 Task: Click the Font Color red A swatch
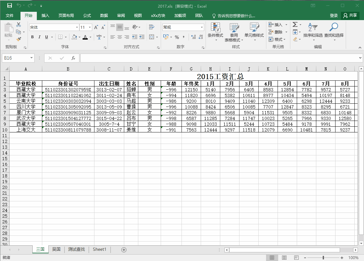coord(85,37)
